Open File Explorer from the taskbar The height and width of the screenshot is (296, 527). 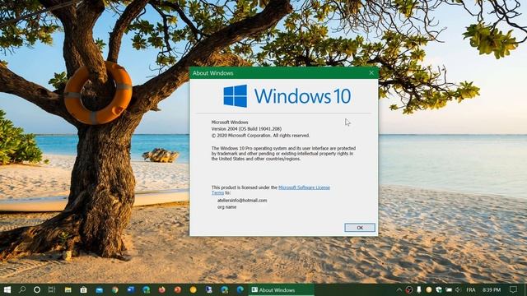[68, 289]
